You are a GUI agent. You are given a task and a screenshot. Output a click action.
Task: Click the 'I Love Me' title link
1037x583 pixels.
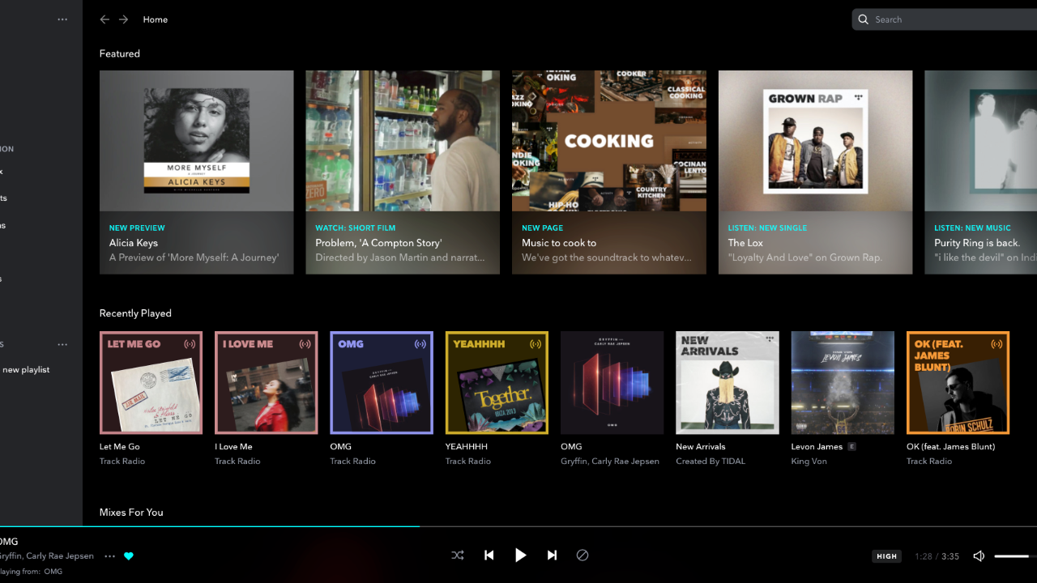(x=233, y=446)
